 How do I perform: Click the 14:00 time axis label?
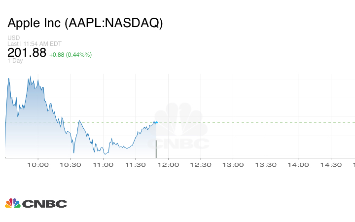click(x=298, y=165)
